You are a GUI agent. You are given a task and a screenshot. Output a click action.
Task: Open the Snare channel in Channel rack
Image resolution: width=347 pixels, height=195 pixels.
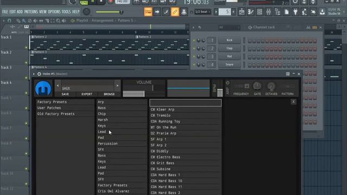(229, 64)
